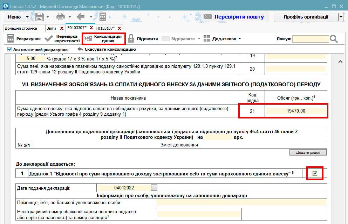Switch to the F0133107 tab
The width and height of the screenshot is (348, 224).
105,28
